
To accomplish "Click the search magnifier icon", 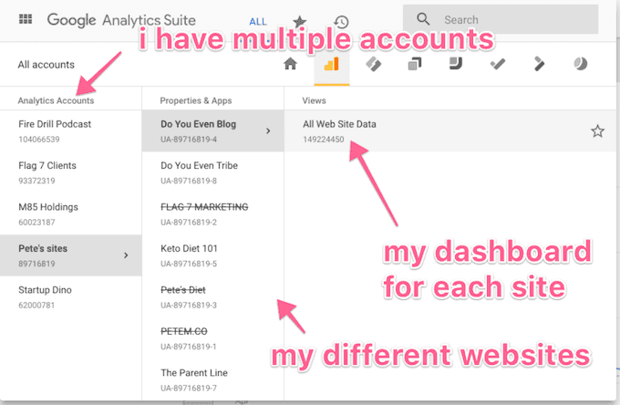I will pos(423,19).
